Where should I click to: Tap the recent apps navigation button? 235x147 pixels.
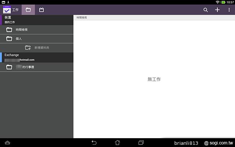pos(141,143)
